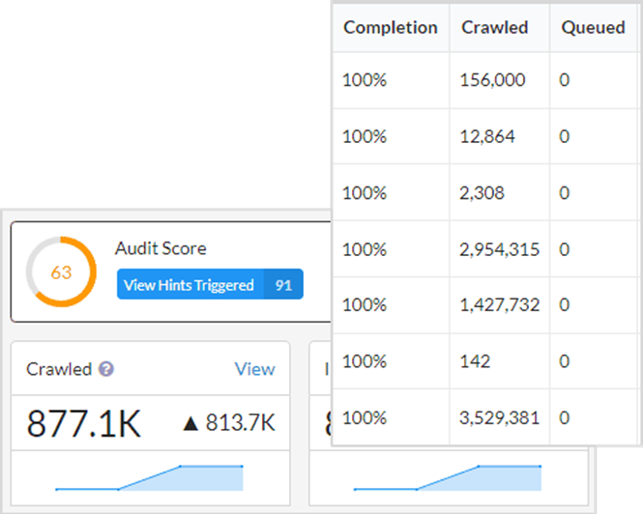Screen dimensions: 643x514
Task: Click the 91 hints count badge
Action: tap(283, 285)
